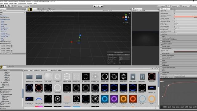This screenshot has width=197, height=111.
Task: Switch to the Asset Store tab
Action: [42, 9]
